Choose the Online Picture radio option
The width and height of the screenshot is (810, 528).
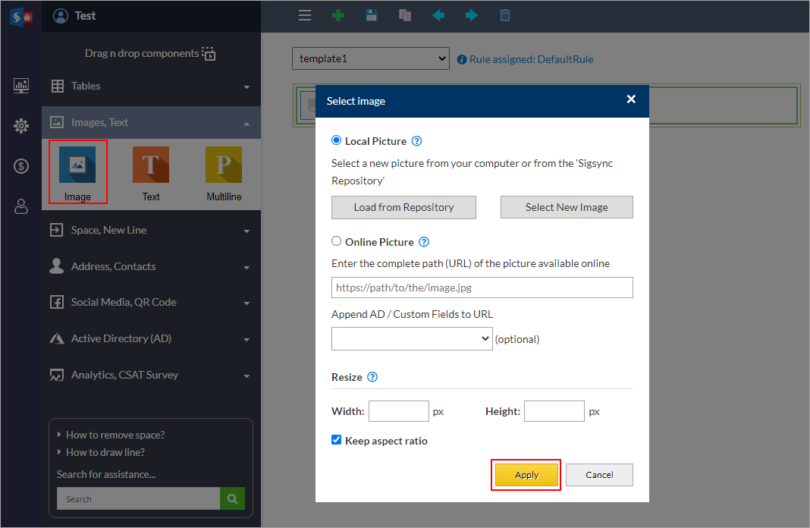337,241
